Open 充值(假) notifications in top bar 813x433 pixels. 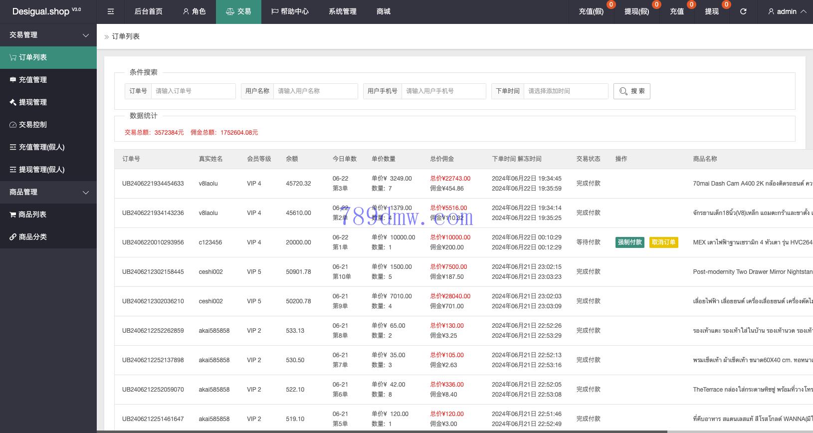(x=591, y=11)
